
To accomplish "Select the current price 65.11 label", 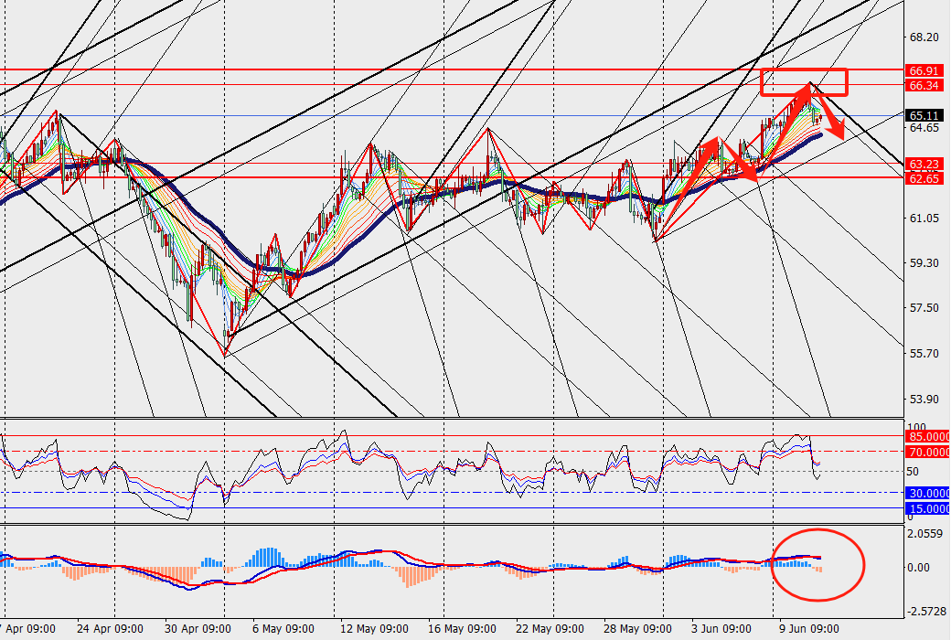I will [x=924, y=115].
